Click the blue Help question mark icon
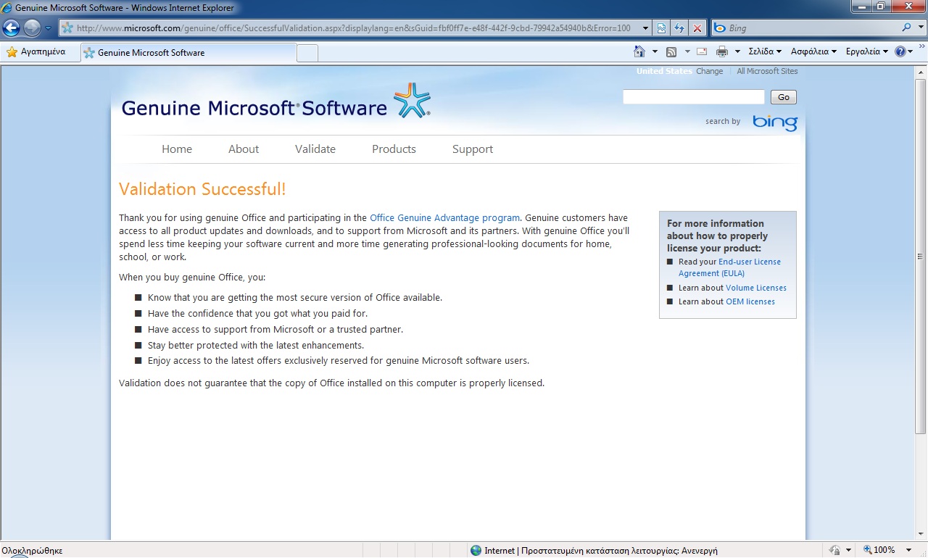The height and width of the screenshot is (558, 928). click(x=900, y=51)
